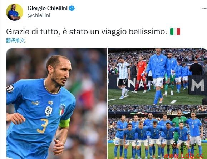The width and height of the screenshot is (207, 159).
Task: Click the 翻译推文 translate tweet link
Action: pyautogui.click(x=15, y=40)
